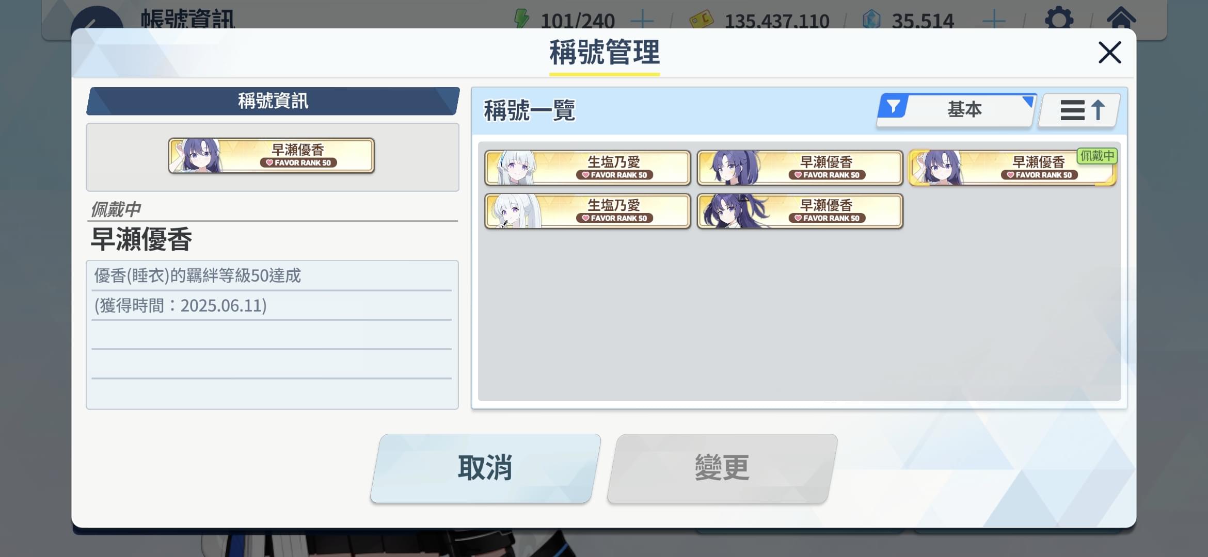This screenshot has width=1208, height=557.
Task: Click the green energy bolt icon
Action: coord(521,19)
